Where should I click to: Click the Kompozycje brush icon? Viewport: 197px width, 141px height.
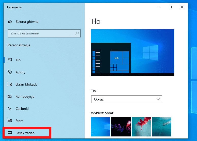10,96
